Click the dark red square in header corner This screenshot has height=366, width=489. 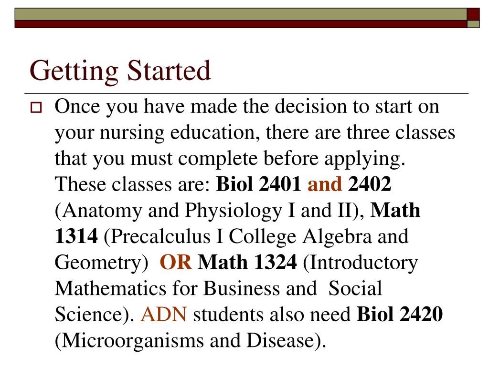point(473,14)
